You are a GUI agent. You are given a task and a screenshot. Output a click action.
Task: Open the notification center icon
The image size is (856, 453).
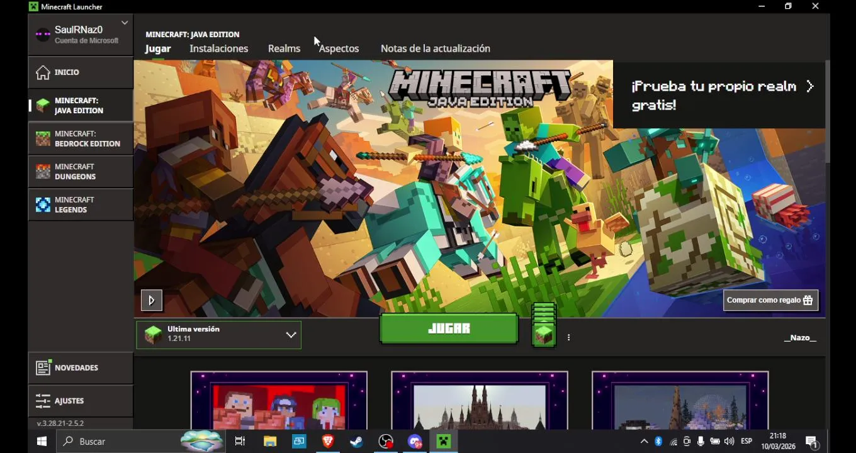[812, 442]
